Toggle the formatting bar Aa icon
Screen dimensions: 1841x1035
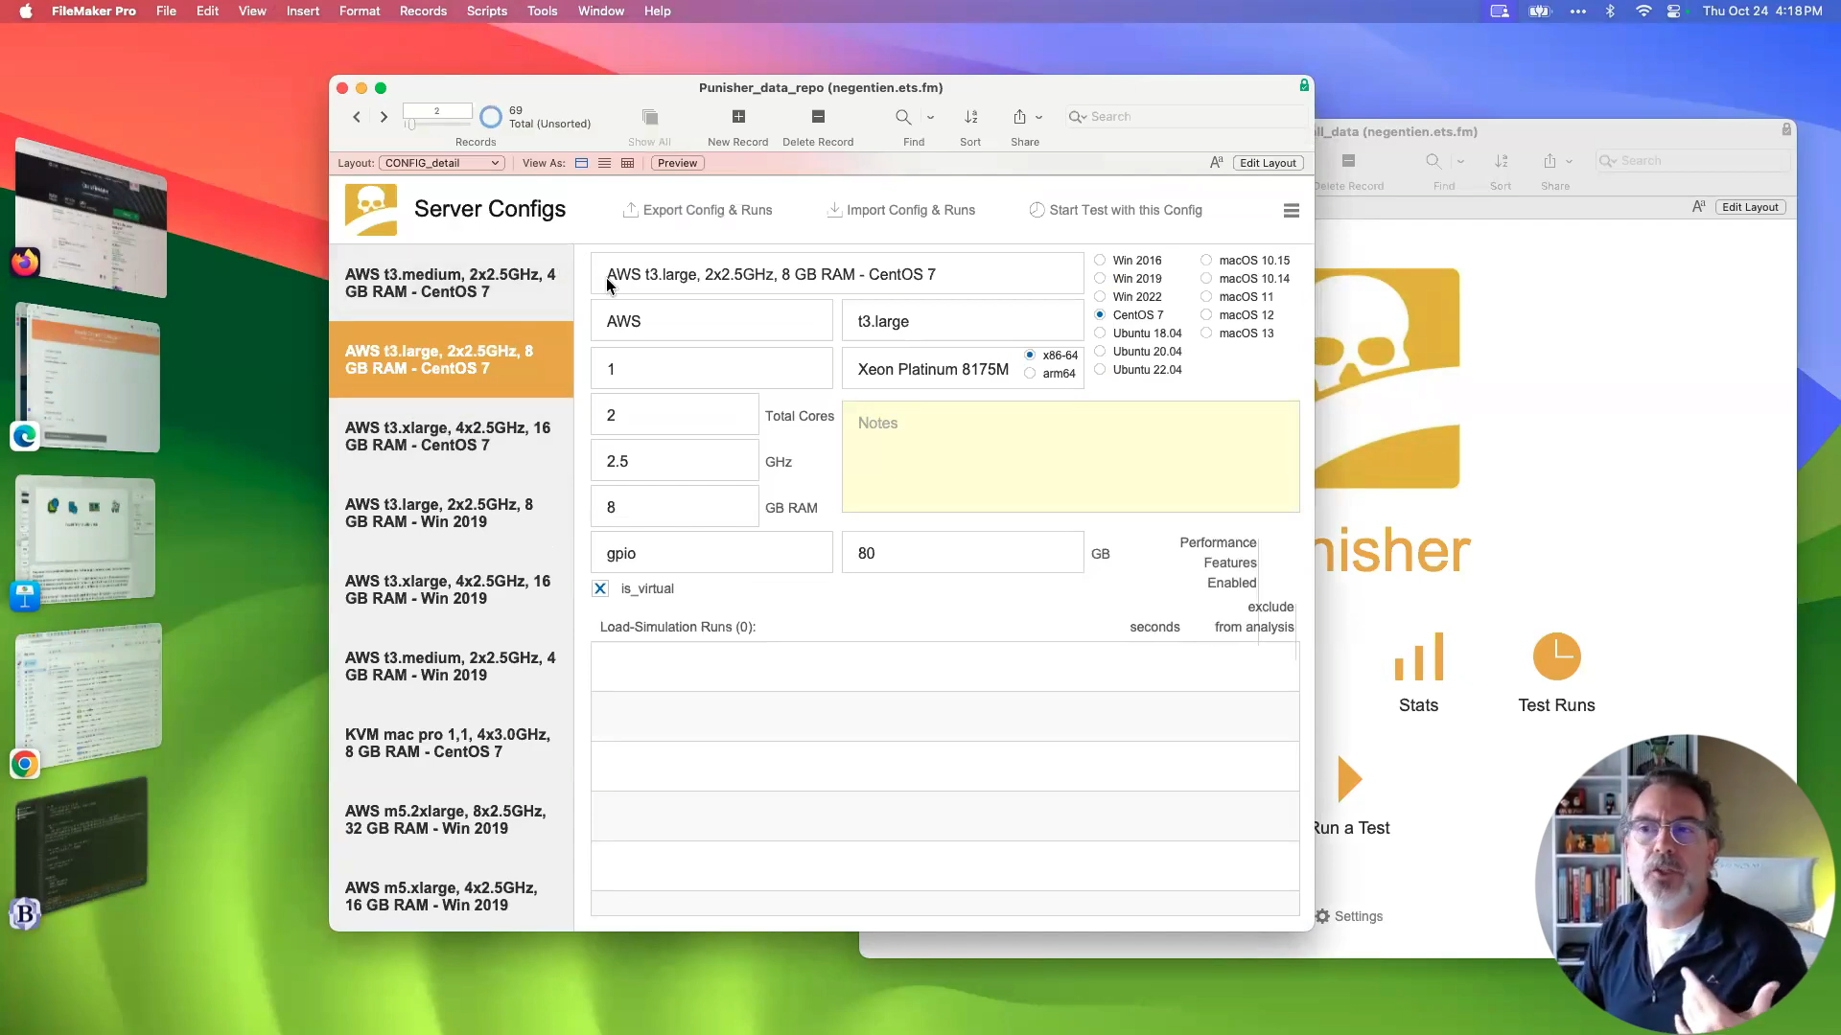1216,163
